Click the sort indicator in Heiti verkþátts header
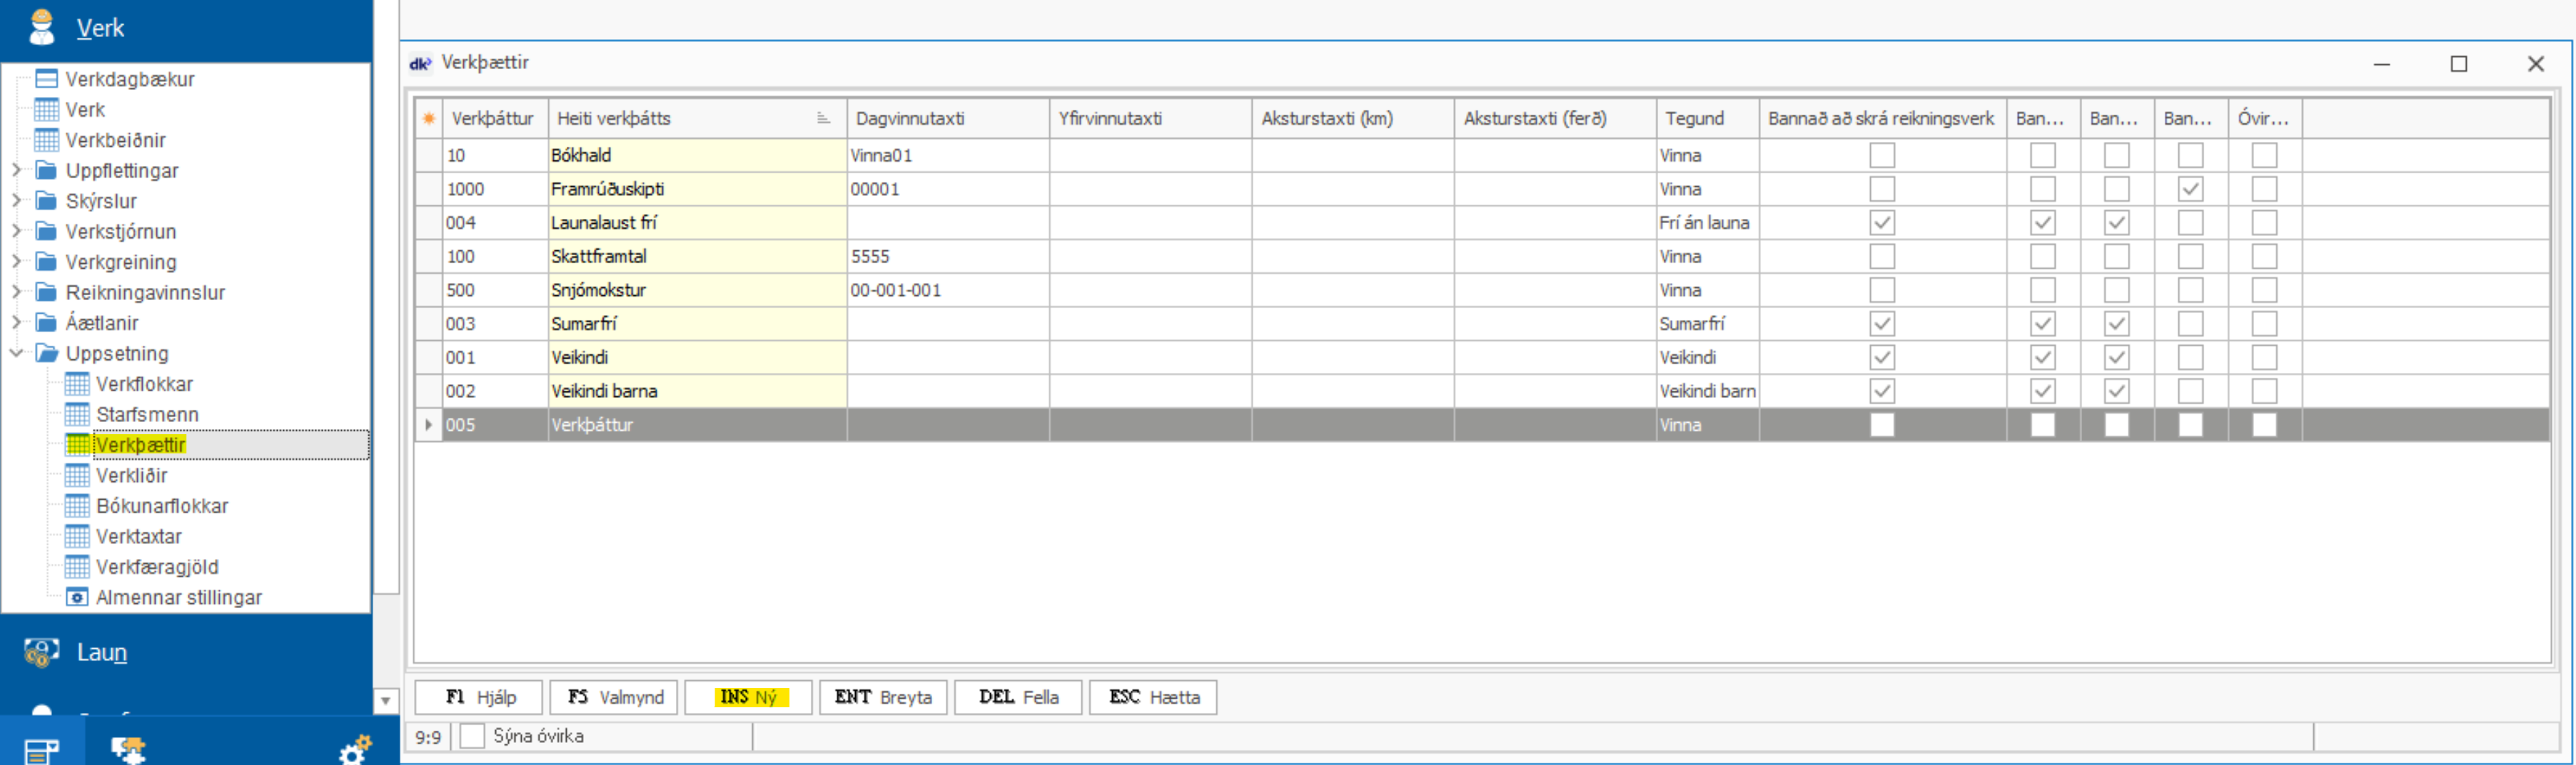This screenshot has height=765, width=2576. (823, 119)
